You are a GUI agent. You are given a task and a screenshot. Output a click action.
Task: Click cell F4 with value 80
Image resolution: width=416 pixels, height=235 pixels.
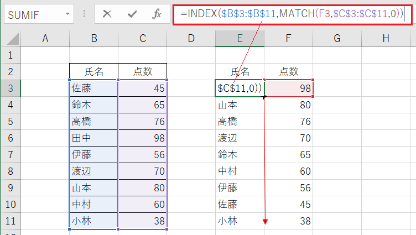288,105
